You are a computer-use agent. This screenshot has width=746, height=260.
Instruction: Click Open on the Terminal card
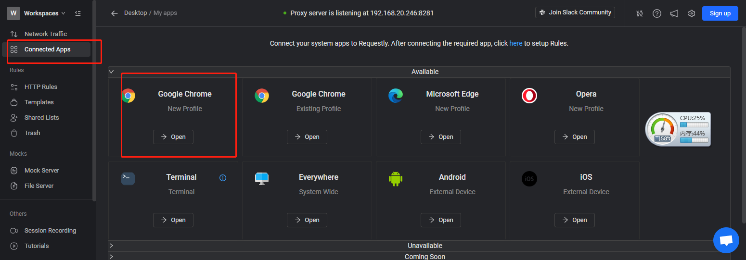coord(173,220)
